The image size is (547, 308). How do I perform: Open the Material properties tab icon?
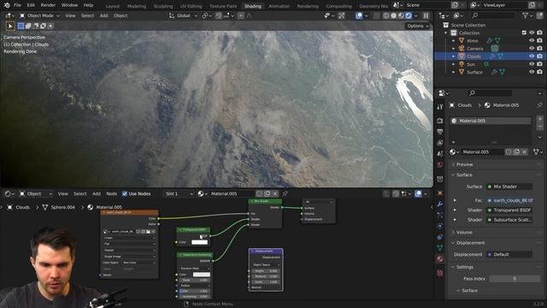coord(440,259)
